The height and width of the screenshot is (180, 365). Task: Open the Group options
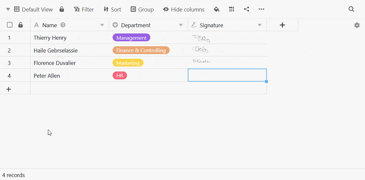tap(142, 10)
